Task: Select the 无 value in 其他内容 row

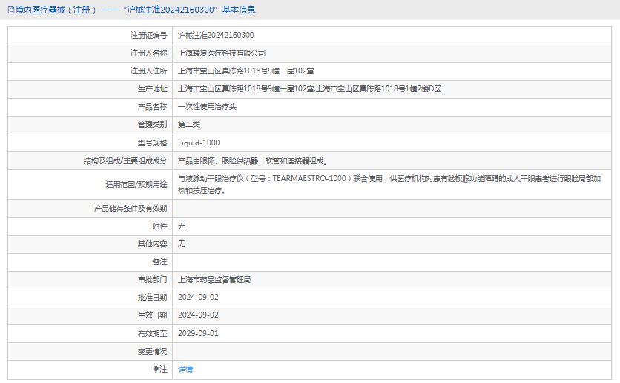Action: 182,243
